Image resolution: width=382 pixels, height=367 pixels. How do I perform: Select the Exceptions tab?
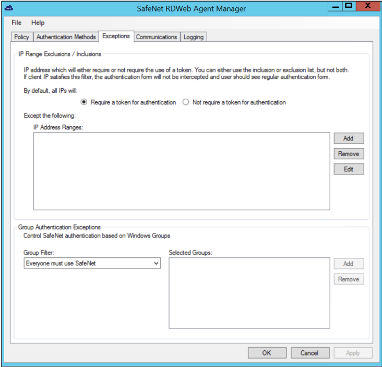click(116, 36)
